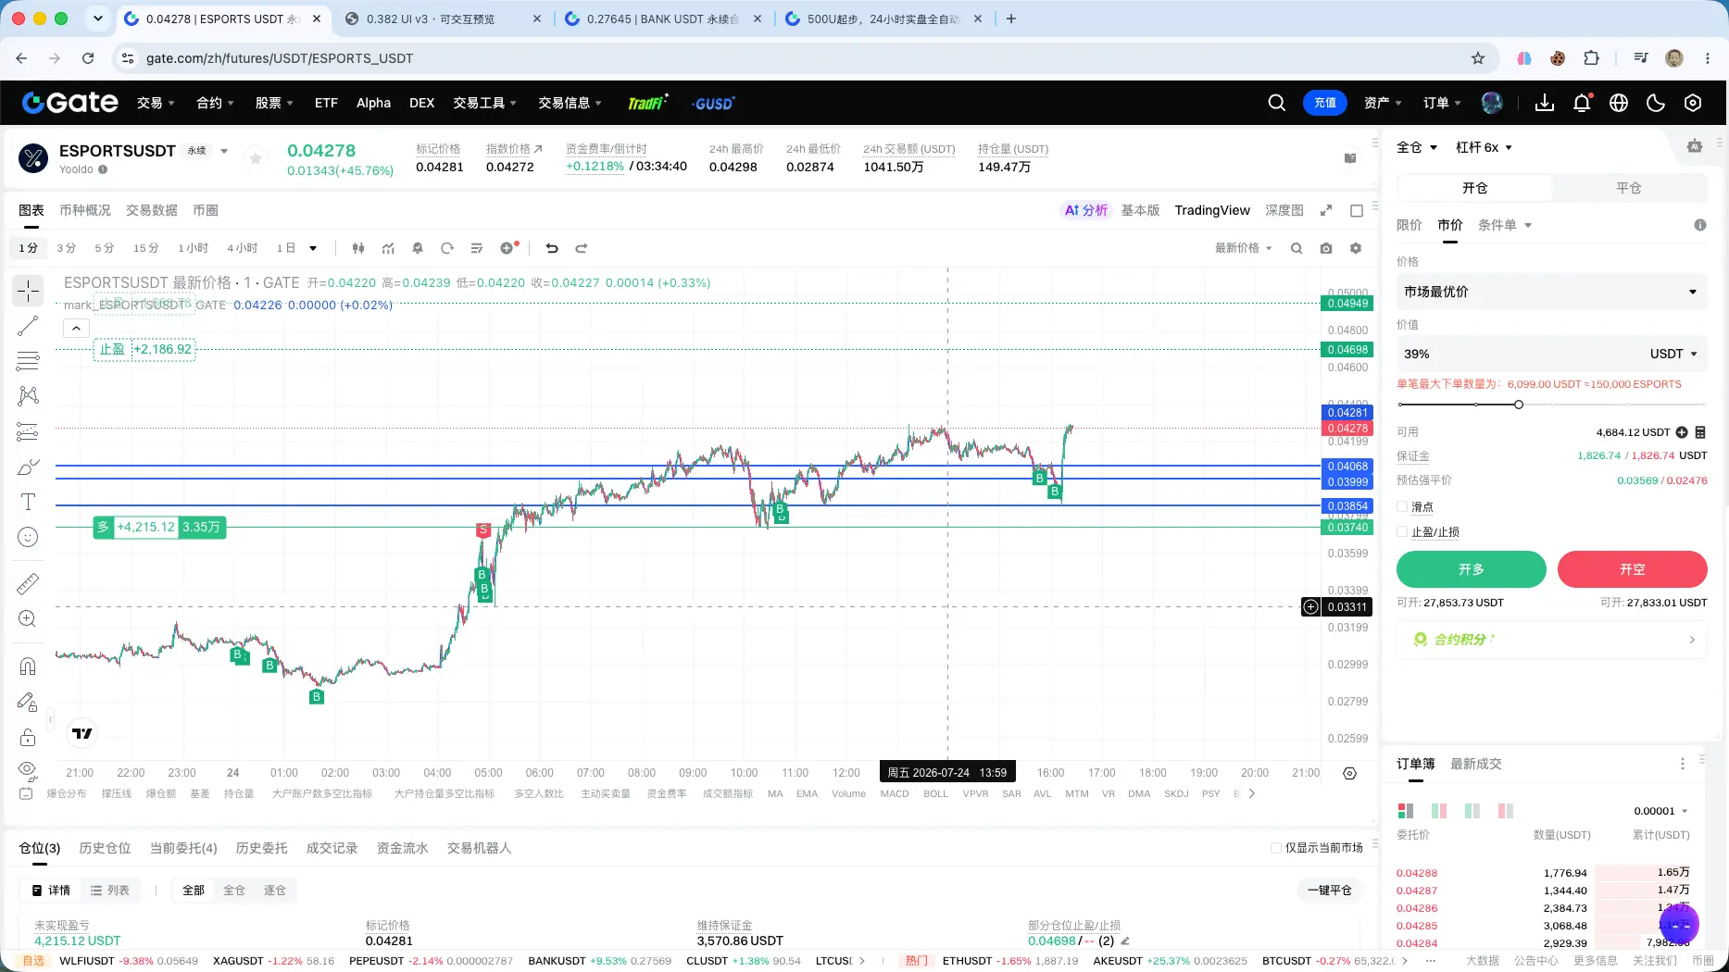Toggle dark mode moon icon

click(1656, 103)
